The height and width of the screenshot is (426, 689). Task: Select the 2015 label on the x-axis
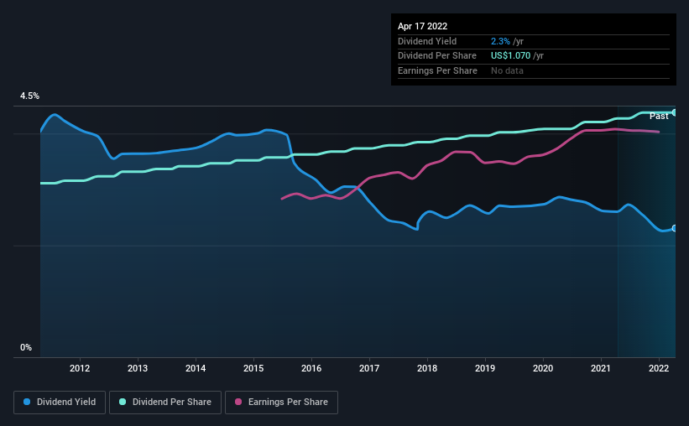click(253, 368)
